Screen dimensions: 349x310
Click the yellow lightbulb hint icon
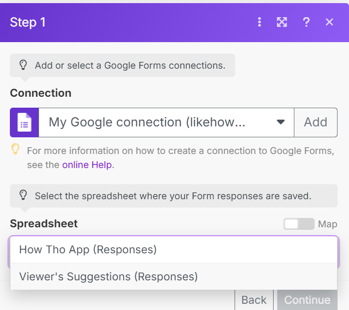(16, 149)
